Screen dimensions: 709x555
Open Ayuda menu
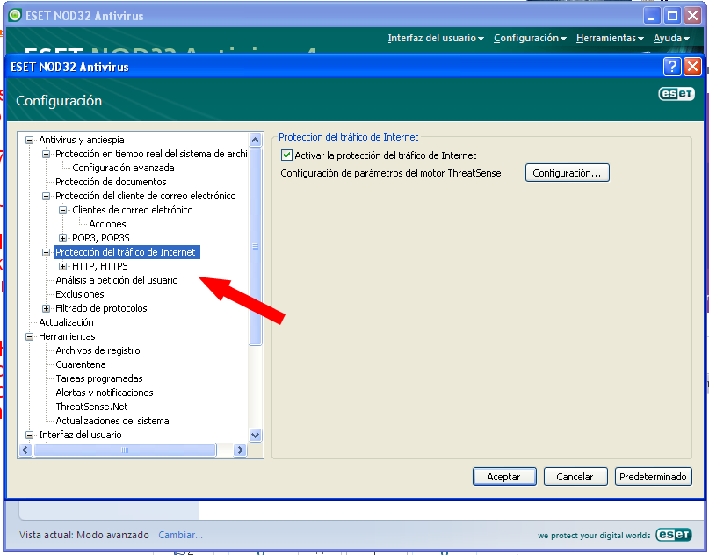(671, 38)
